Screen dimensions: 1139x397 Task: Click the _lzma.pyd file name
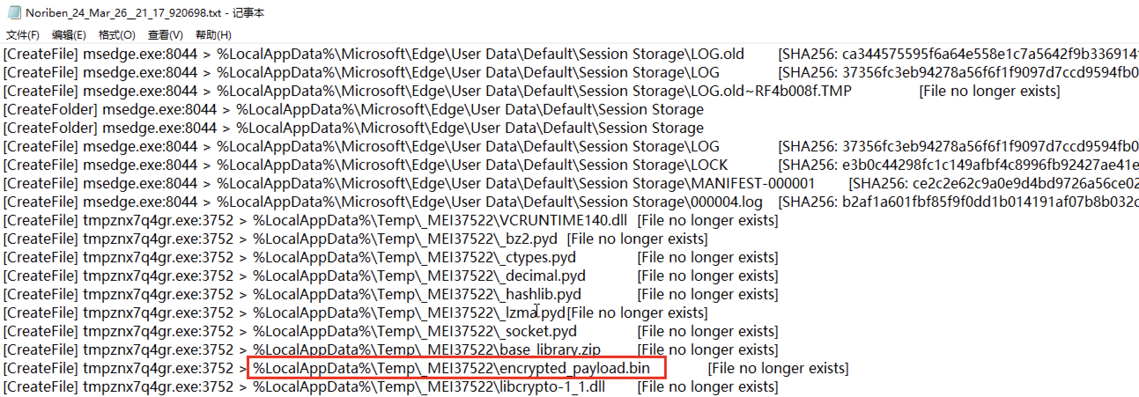coord(535,312)
